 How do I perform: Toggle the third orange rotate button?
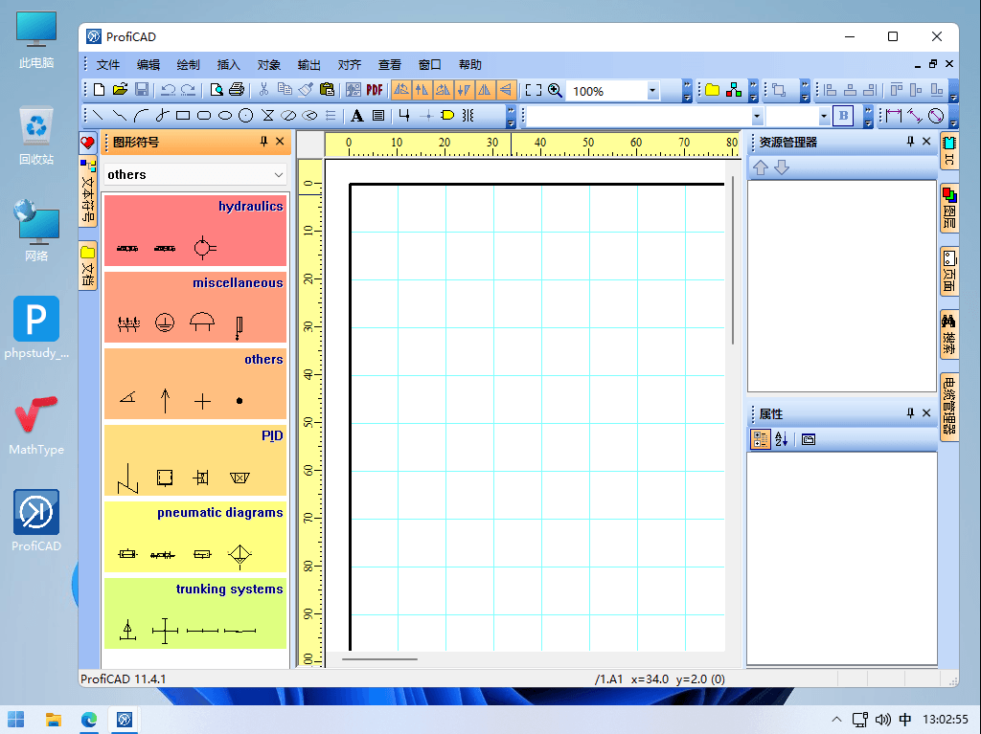pos(443,90)
